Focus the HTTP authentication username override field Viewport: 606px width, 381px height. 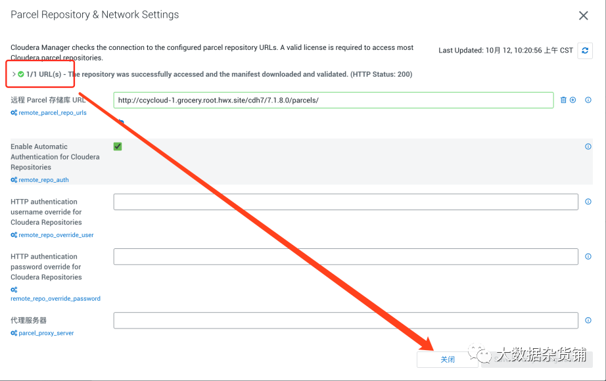coord(346,202)
